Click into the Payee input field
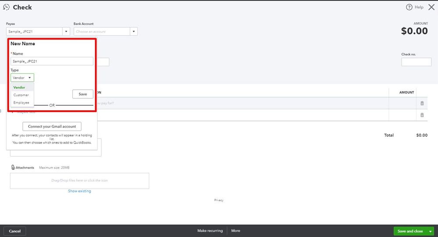 [x=34, y=31]
